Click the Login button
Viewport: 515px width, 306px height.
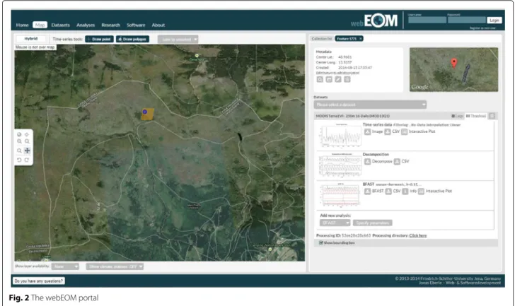[x=494, y=20]
